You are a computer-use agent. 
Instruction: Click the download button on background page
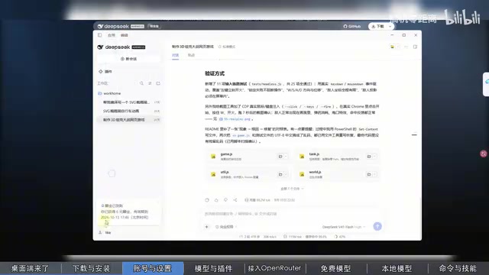378,26
